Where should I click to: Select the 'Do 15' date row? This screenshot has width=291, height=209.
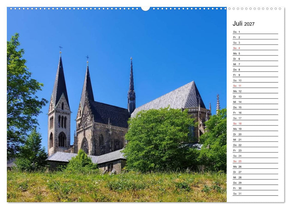click(x=255, y=107)
